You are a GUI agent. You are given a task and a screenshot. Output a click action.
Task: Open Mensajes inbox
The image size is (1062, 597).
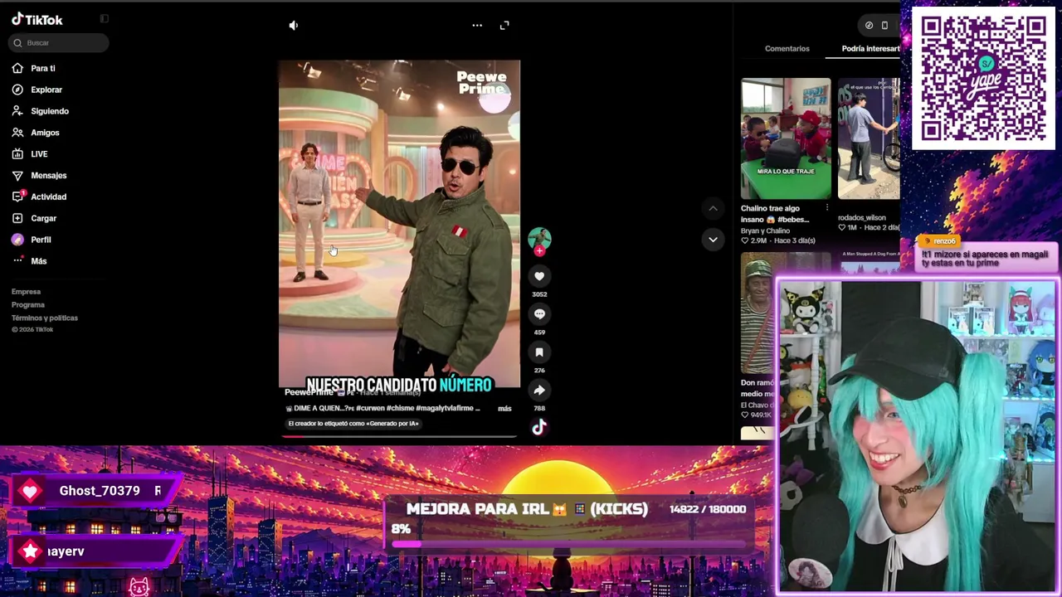tap(48, 176)
